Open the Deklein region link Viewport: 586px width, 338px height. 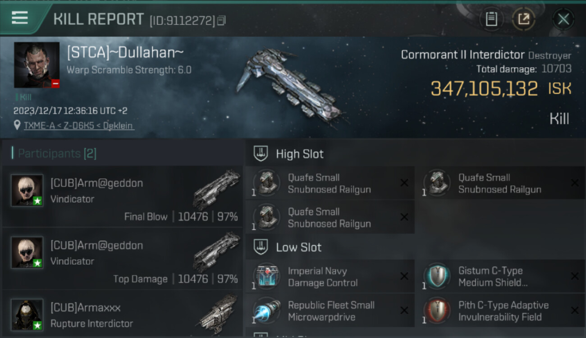(118, 125)
